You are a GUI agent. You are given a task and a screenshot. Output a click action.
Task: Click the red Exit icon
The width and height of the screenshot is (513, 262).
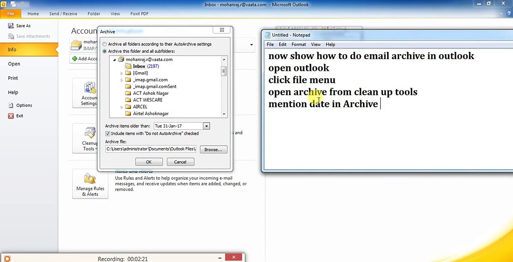click(11, 116)
